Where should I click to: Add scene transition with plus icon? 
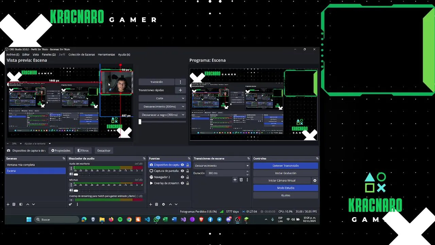[x=235, y=180]
